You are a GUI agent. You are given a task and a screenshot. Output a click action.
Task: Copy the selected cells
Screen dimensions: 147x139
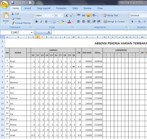coord(16,18)
